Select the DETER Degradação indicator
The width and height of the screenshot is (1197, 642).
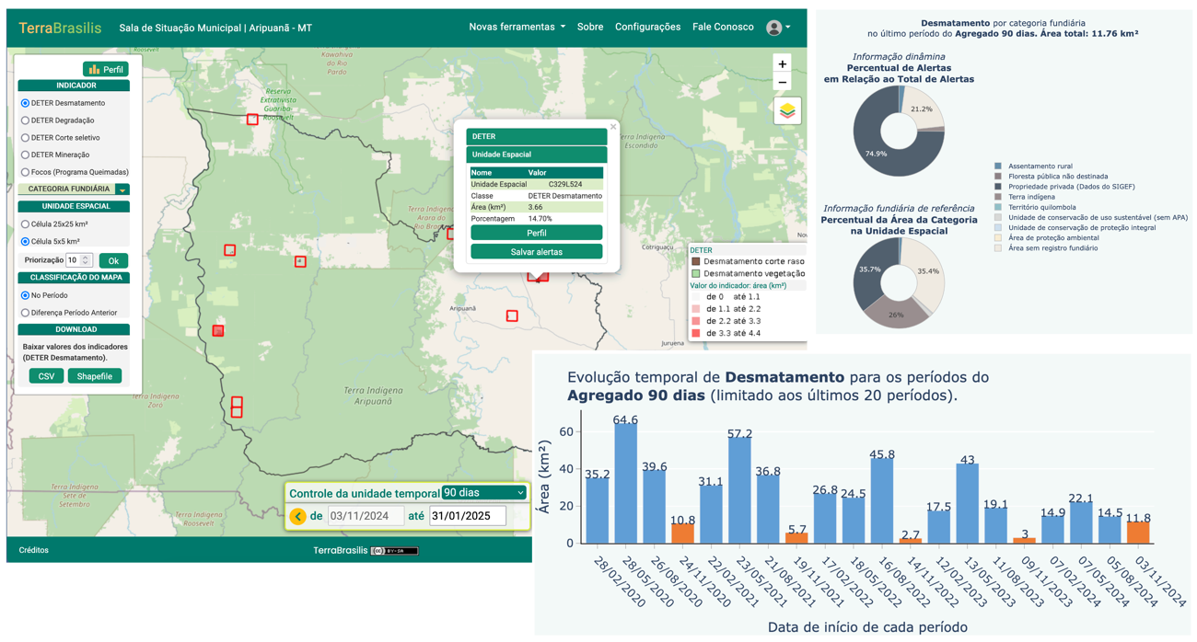[x=25, y=120]
